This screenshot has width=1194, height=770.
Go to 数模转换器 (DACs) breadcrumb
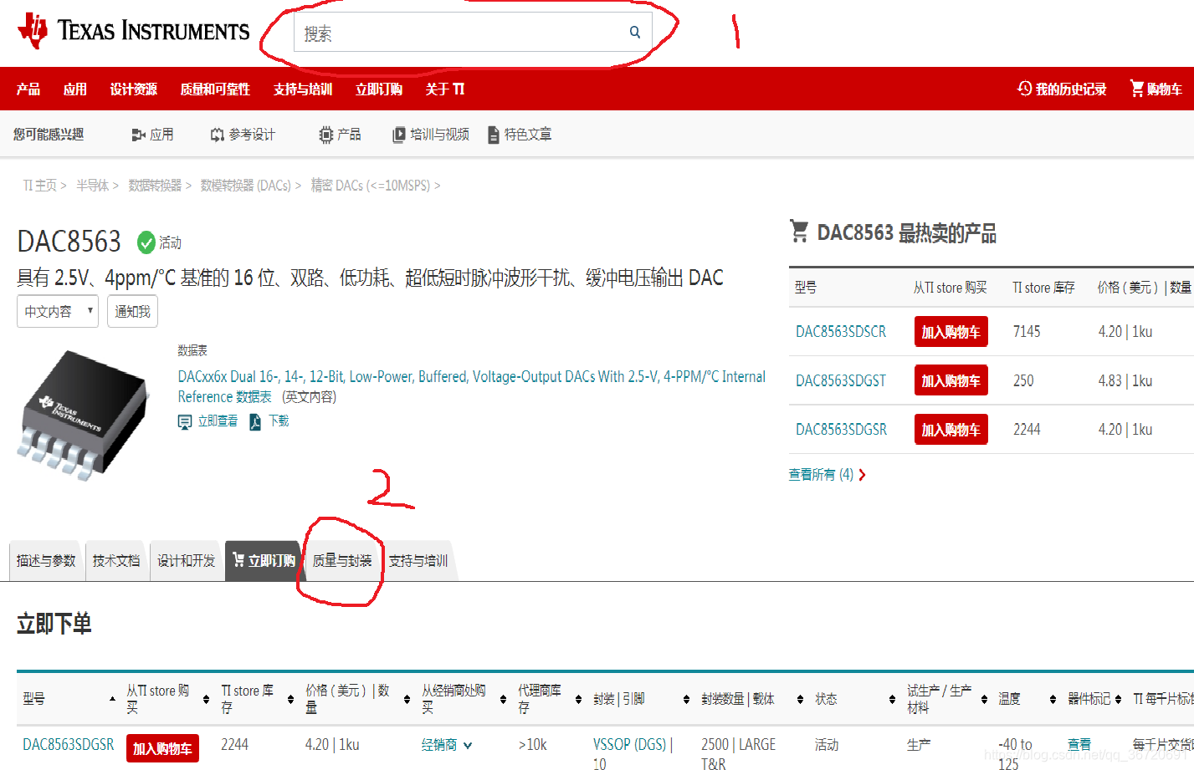click(245, 186)
